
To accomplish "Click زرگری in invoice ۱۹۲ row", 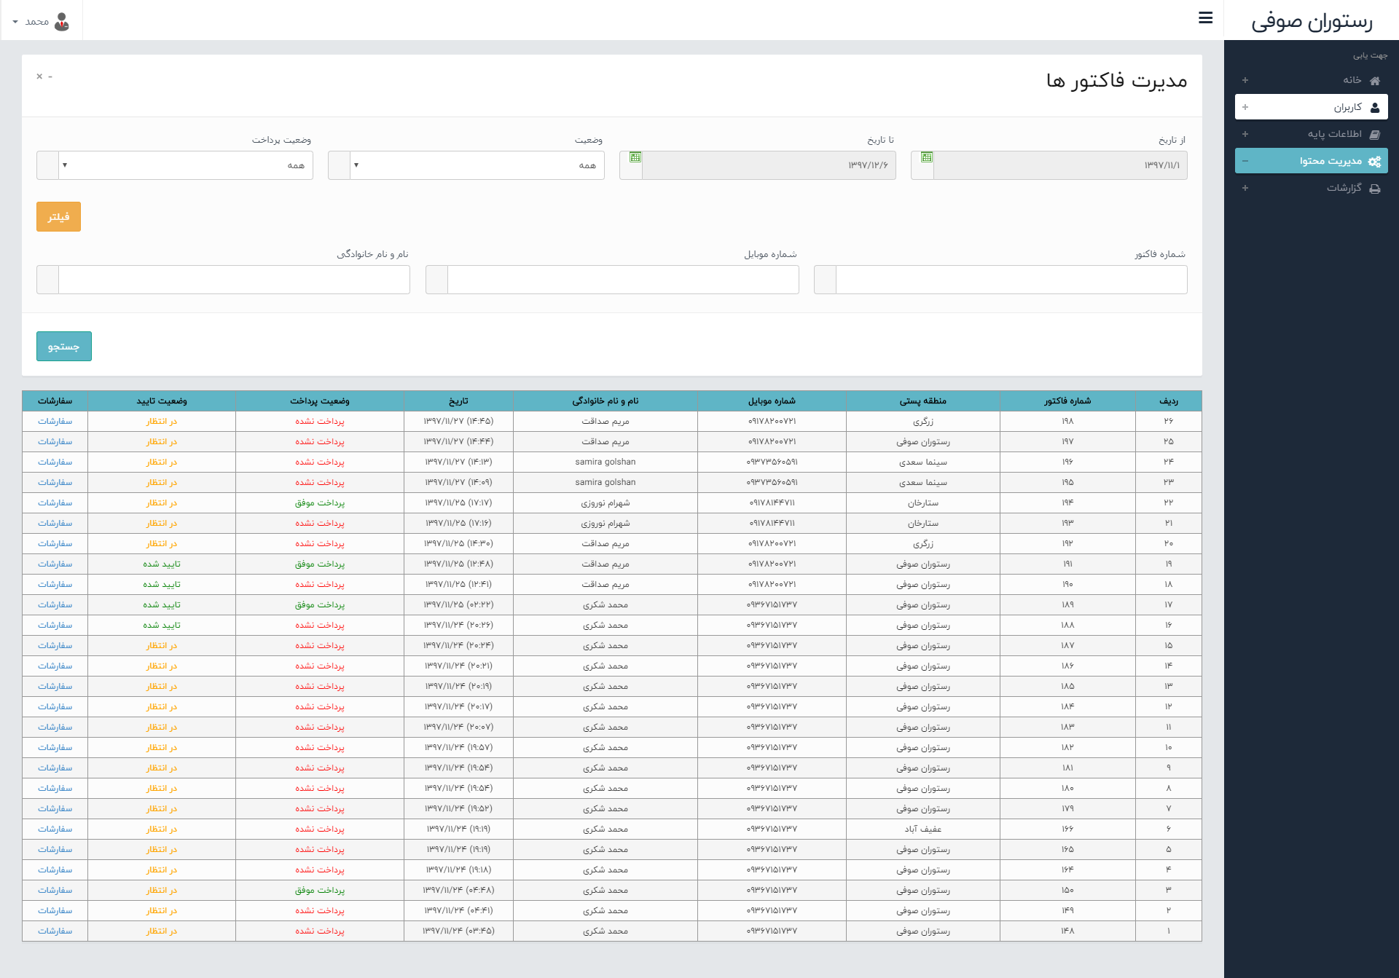I will [x=922, y=543].
